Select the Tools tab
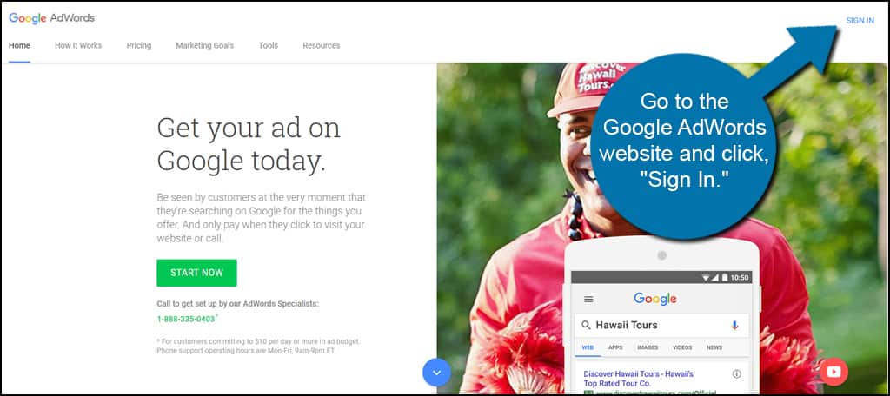This screenshot has width=890, height=396. (x=269, y=45)
